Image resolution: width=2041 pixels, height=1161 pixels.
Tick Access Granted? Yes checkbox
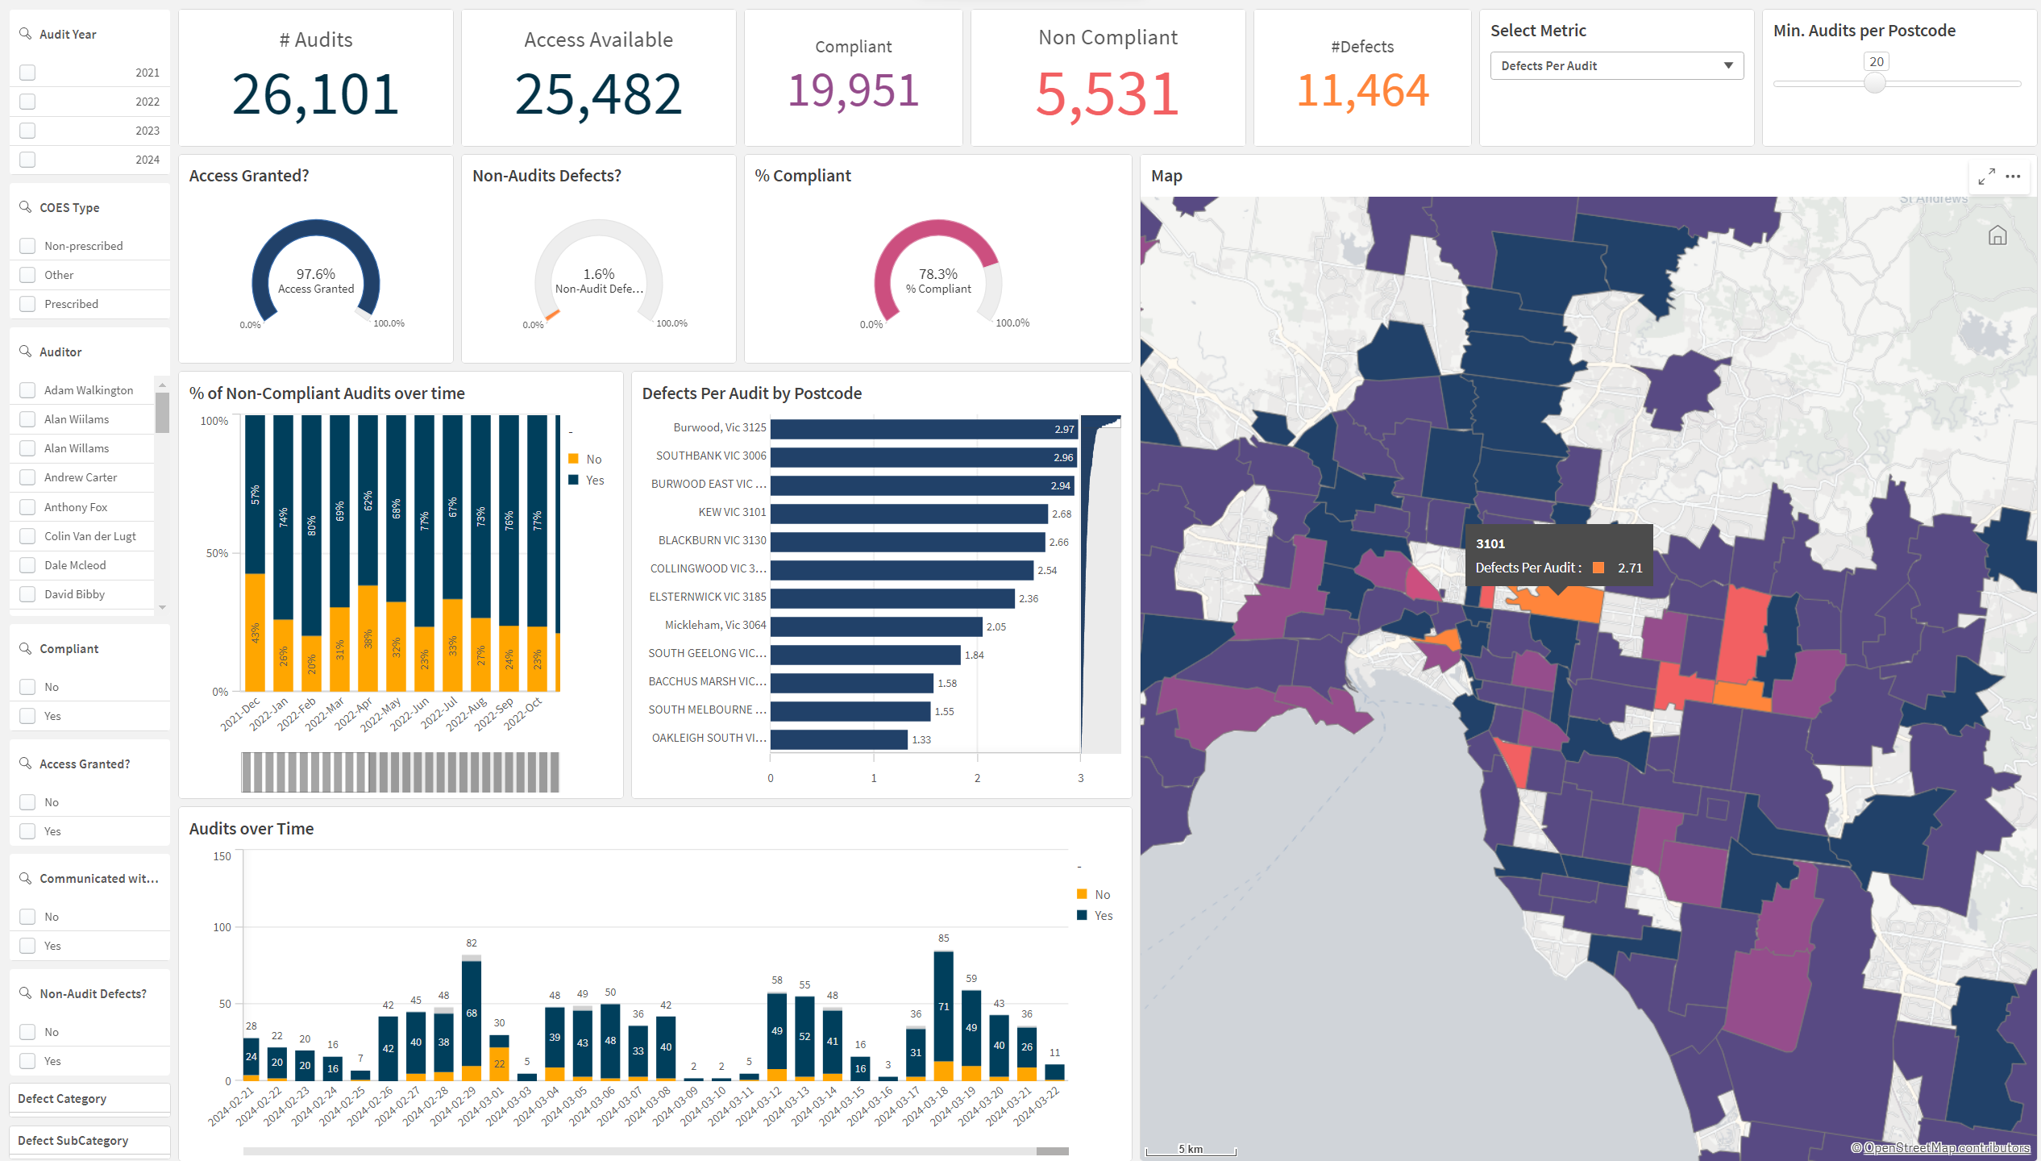click(27, 831)
